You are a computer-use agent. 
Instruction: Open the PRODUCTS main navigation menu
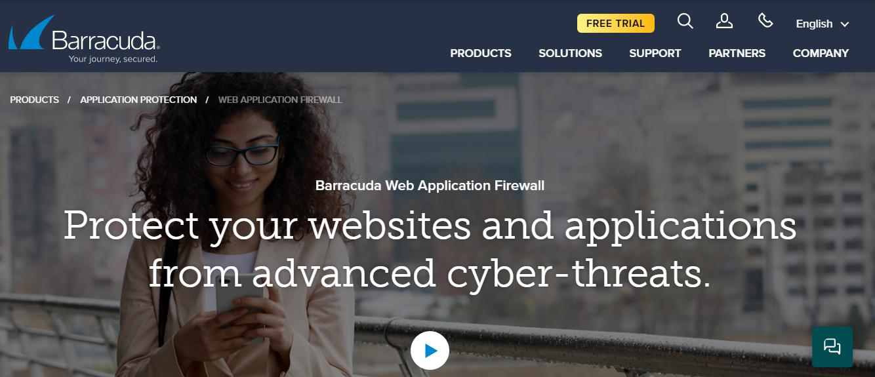(481, 54)
